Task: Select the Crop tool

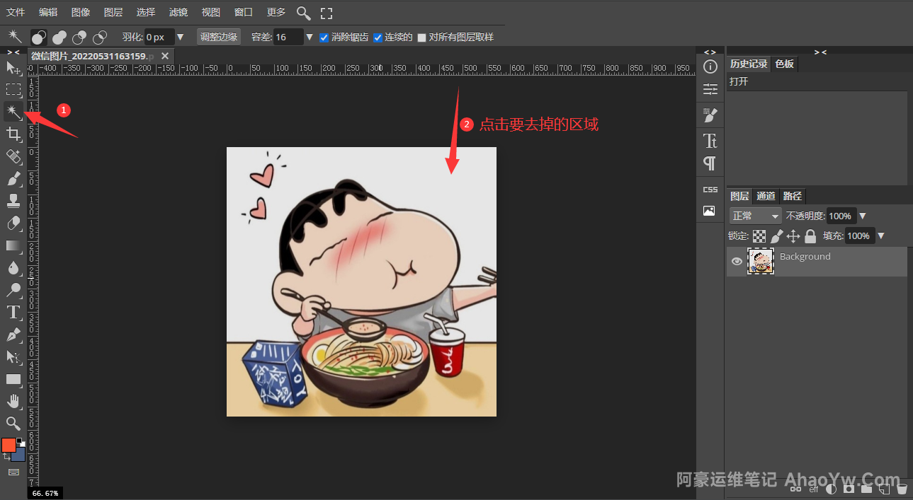Action: click(x=13, y=134)
